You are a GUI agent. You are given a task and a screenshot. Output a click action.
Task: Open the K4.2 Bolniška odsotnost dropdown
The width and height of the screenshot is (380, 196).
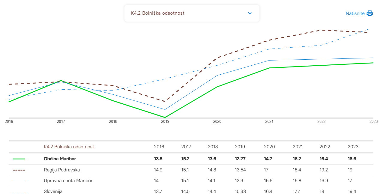tap(192, 13)
